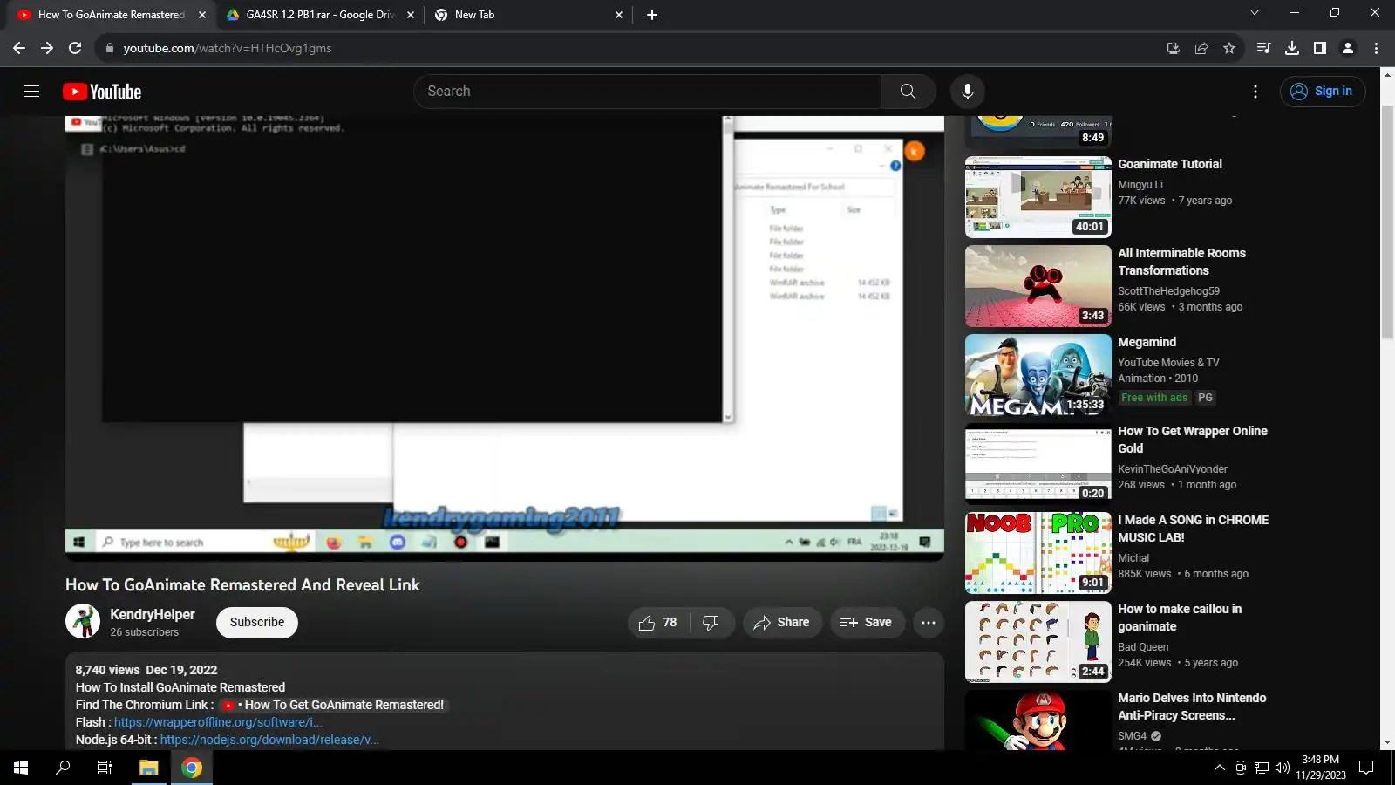Open the taskbar clock showing 3:48 PM
This screenshot has height=785, width=1395.
pos(1321,768)
